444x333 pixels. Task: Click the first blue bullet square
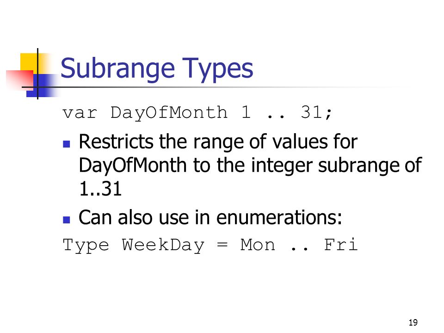(67, 144)
